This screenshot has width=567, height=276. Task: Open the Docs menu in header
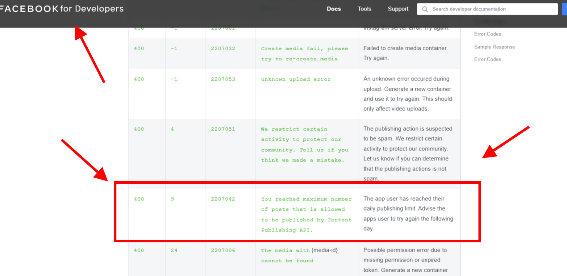[x=334, y=9]
